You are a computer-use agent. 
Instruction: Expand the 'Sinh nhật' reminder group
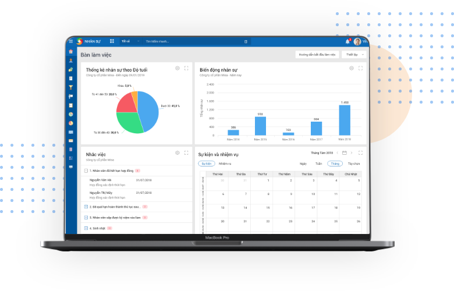[86, 228]
